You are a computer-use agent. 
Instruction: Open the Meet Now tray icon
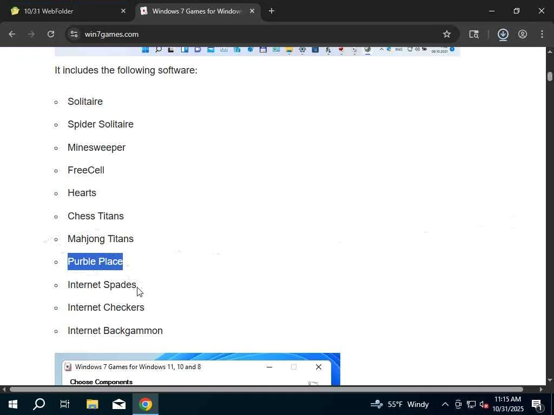tap(458, 404)
